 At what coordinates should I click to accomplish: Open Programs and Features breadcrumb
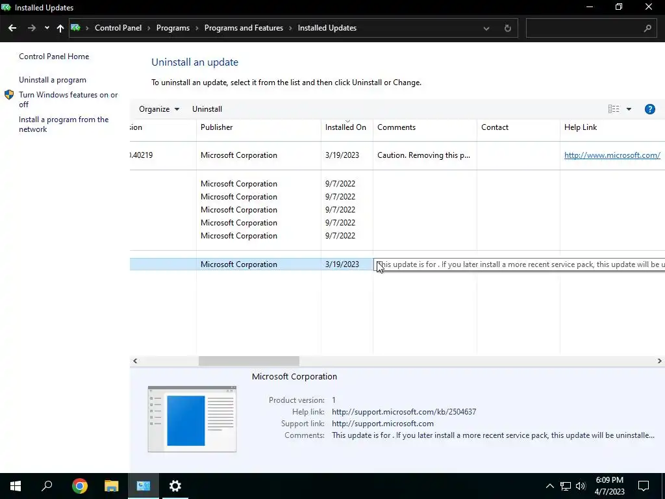click(x=244, y=28)
